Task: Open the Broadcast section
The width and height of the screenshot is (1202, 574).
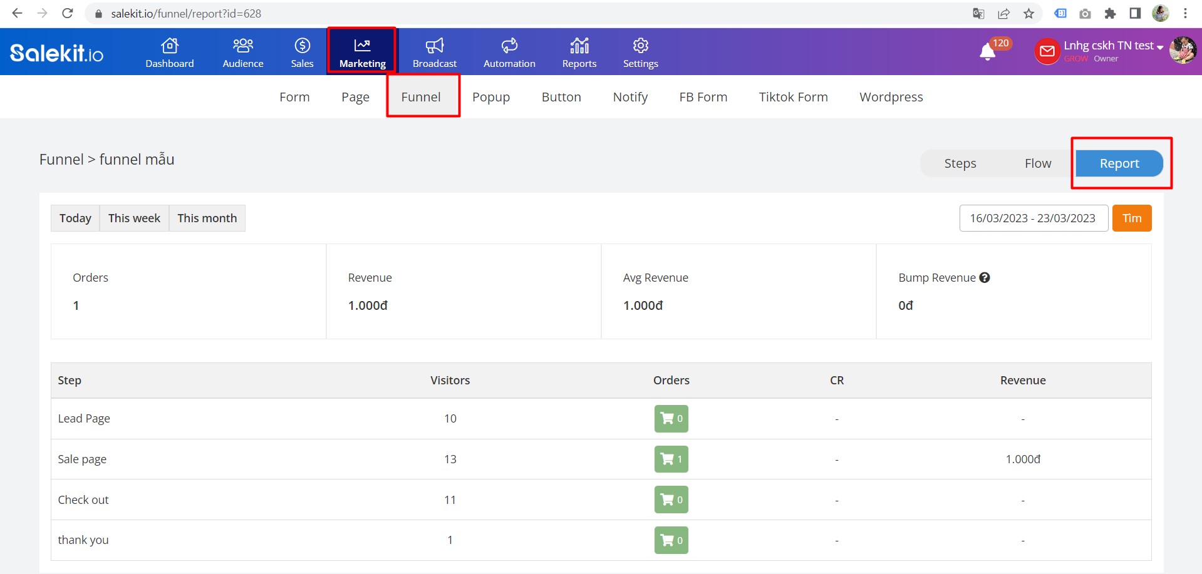Action: [x=435, y=53]
